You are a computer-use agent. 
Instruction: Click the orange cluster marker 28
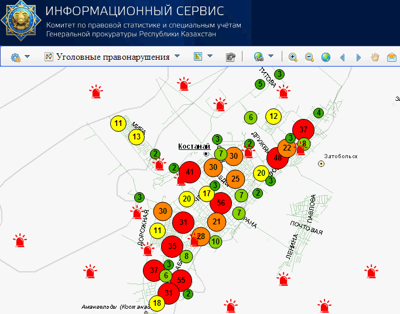point(201,237)
